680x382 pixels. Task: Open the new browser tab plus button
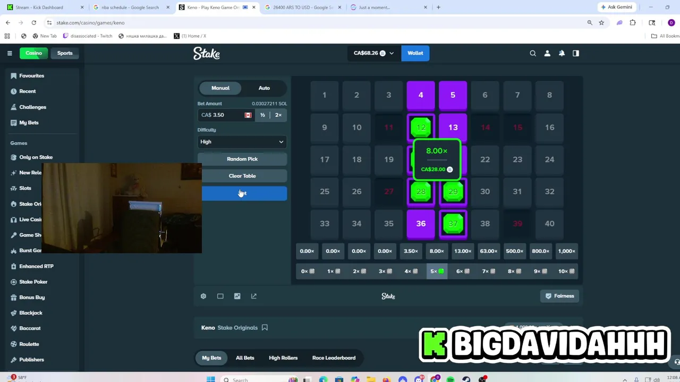pyautogui.click(x=438, y=7)
